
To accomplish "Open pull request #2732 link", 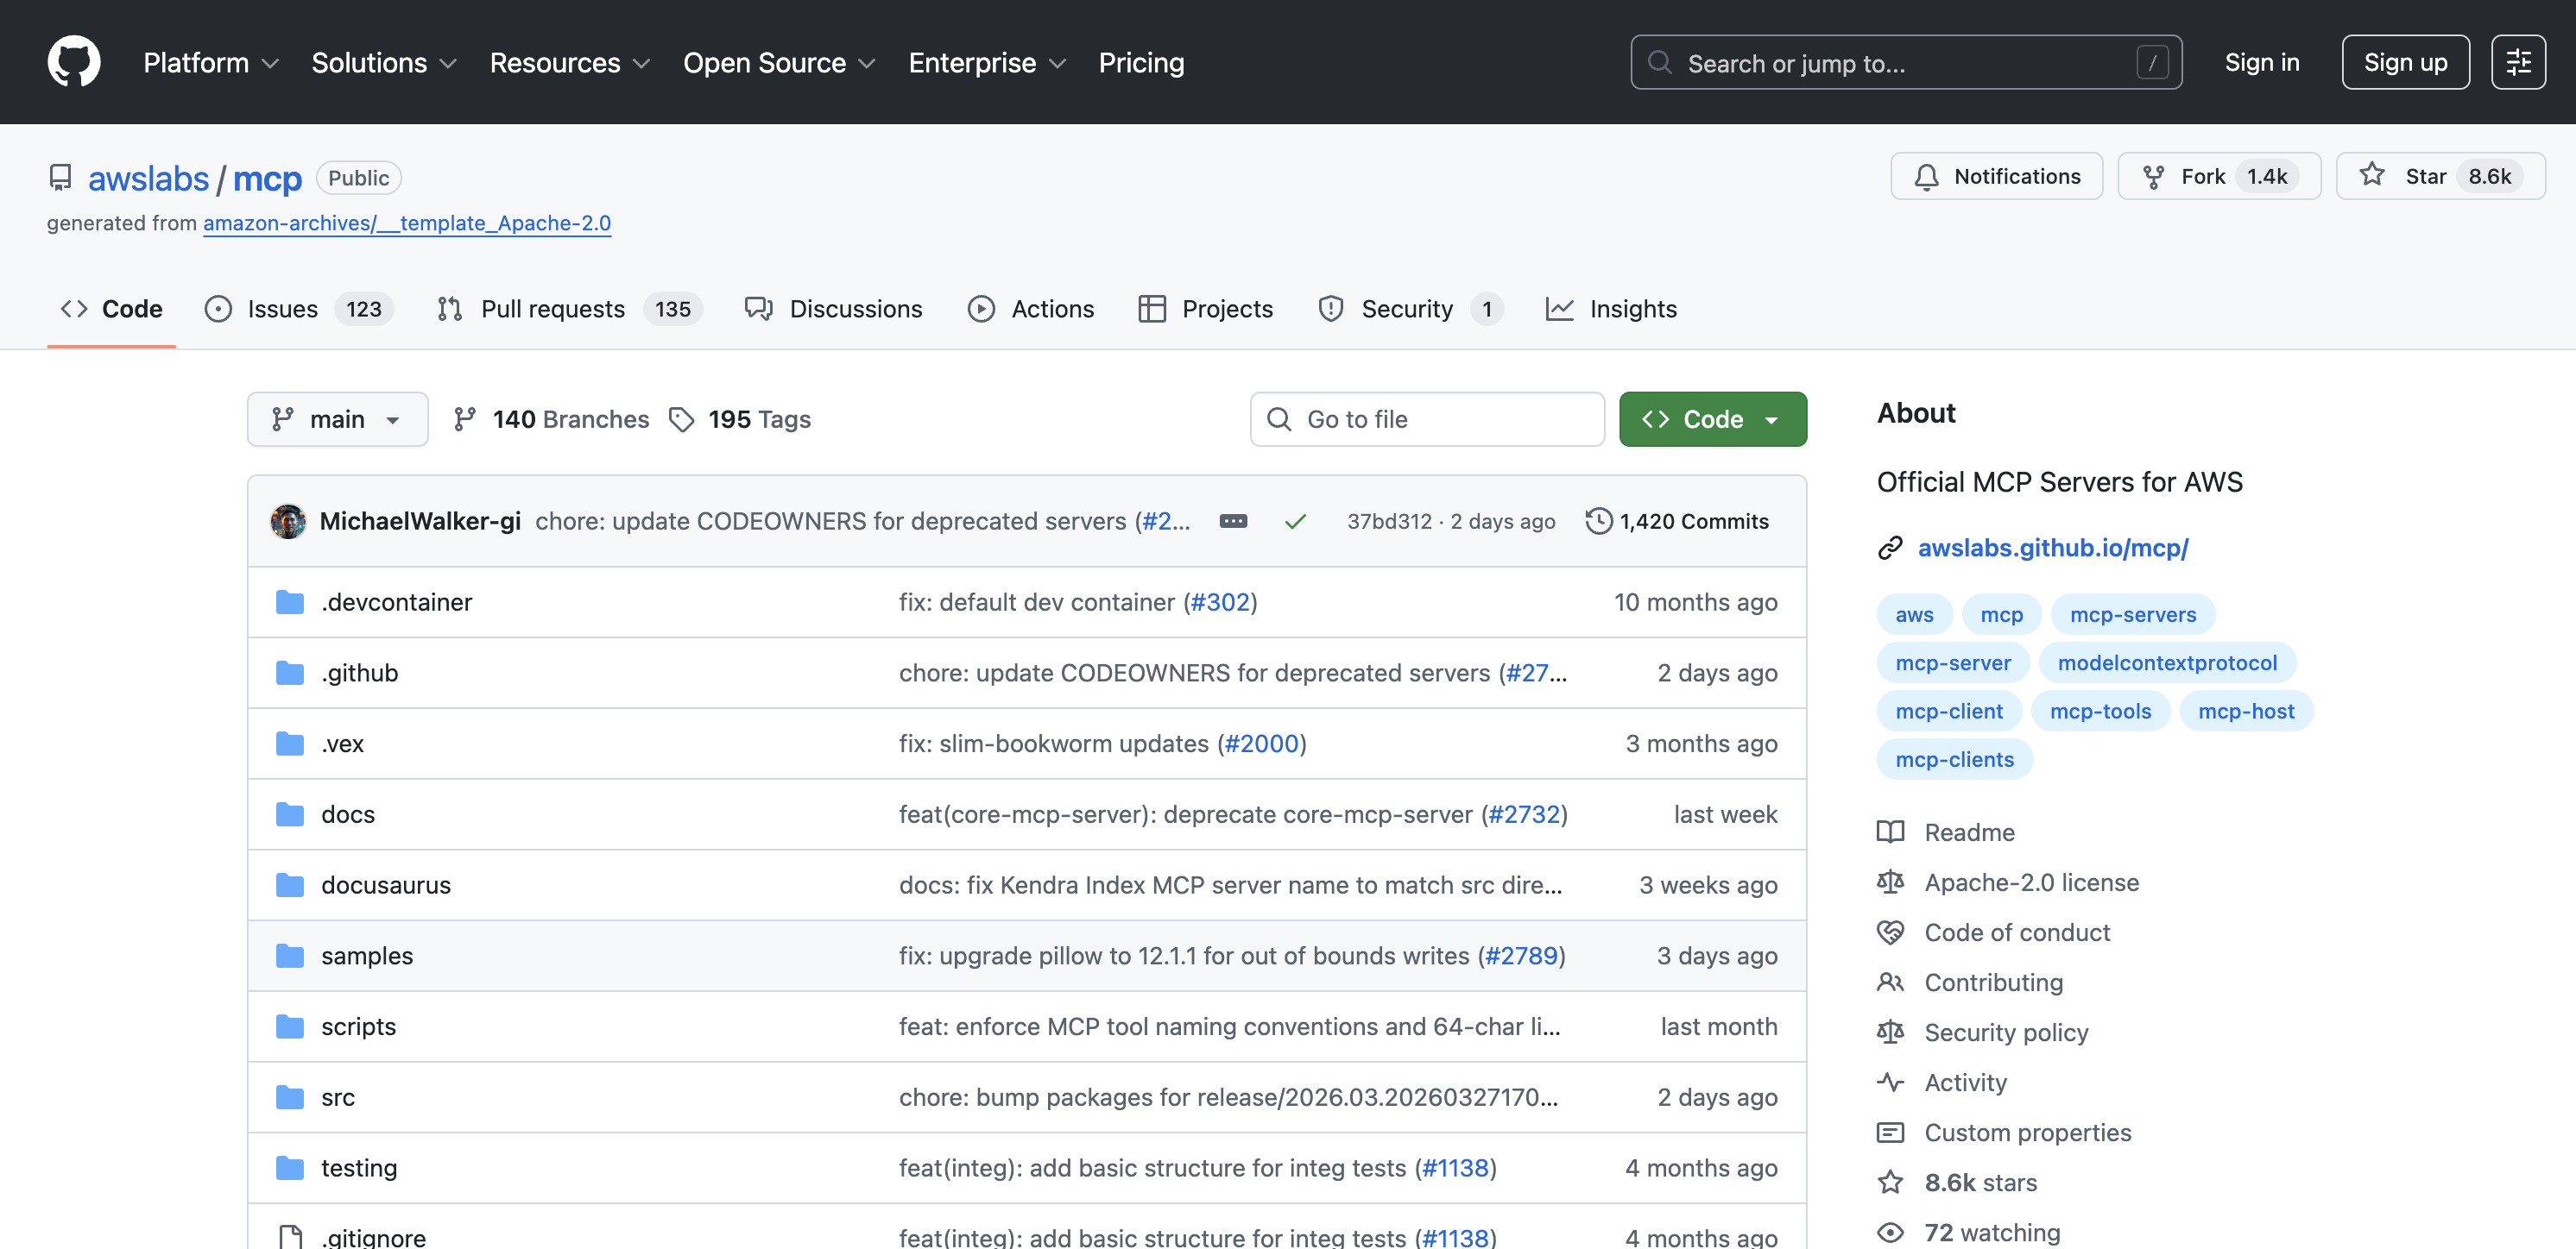I will point(1524,814).
